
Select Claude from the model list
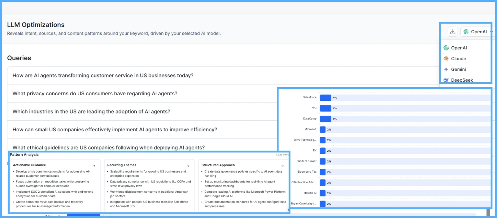click(458, 59)
